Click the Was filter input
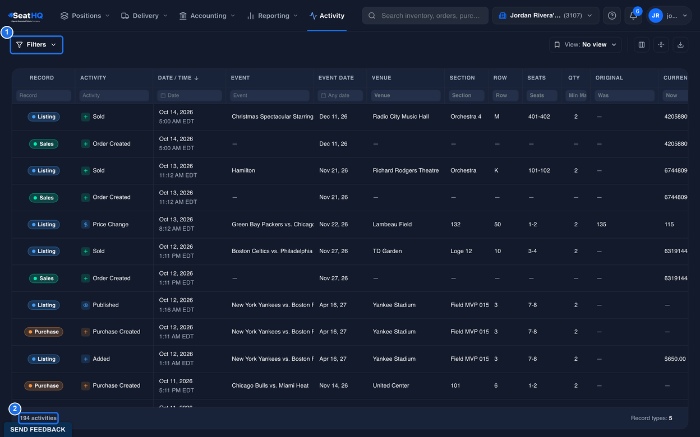Image resolution: width=700 pixels, height=437 pixels. pyautogui.click(x=625, y=95)
